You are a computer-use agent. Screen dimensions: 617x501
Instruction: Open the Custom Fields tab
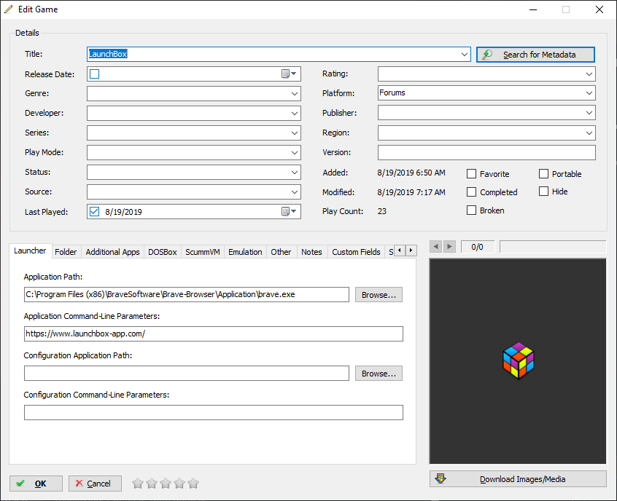tap(356, 252)
